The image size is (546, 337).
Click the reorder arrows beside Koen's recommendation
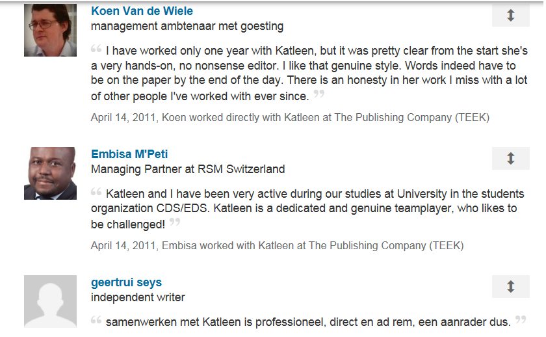510,16
